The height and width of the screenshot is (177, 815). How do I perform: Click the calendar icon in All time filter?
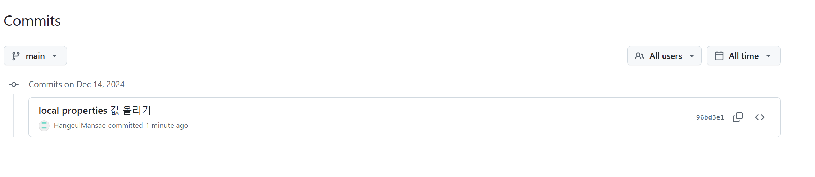click(719, 56)
